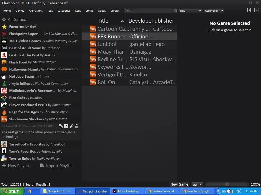Click the Pico Gr8s colorful icon
This screenshot has height=195, width=261.
tap(4, 98)
